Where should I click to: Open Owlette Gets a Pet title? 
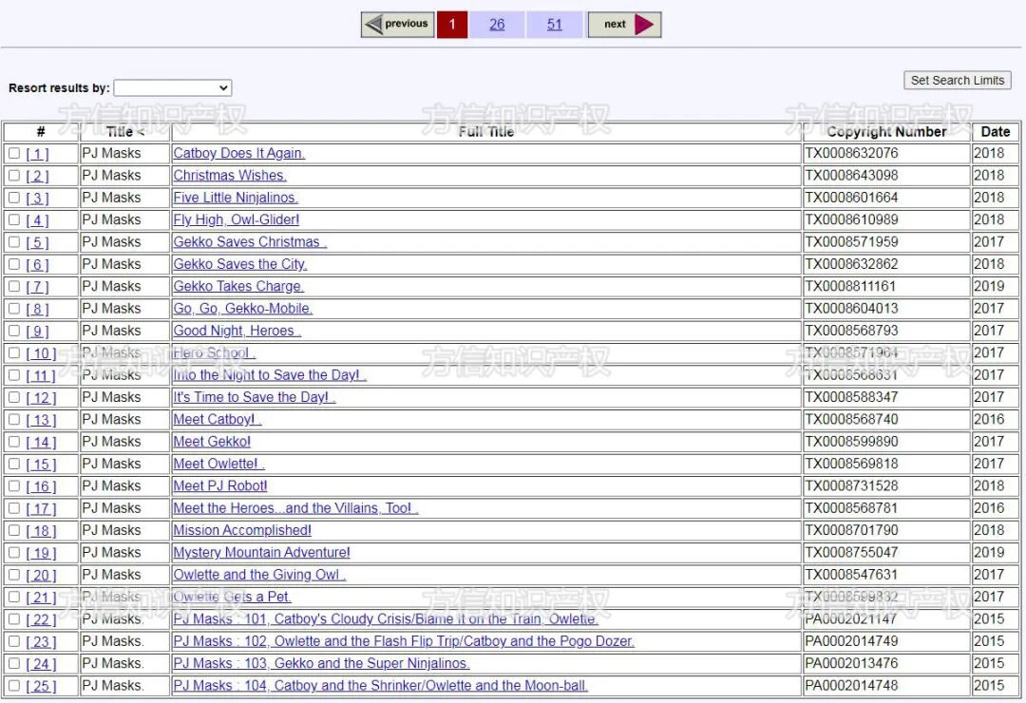point(233,597)
